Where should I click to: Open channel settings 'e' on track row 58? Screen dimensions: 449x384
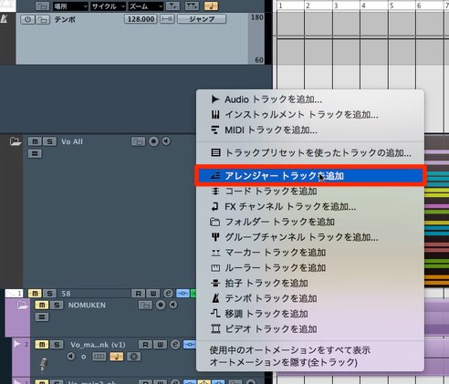point(168,293)
